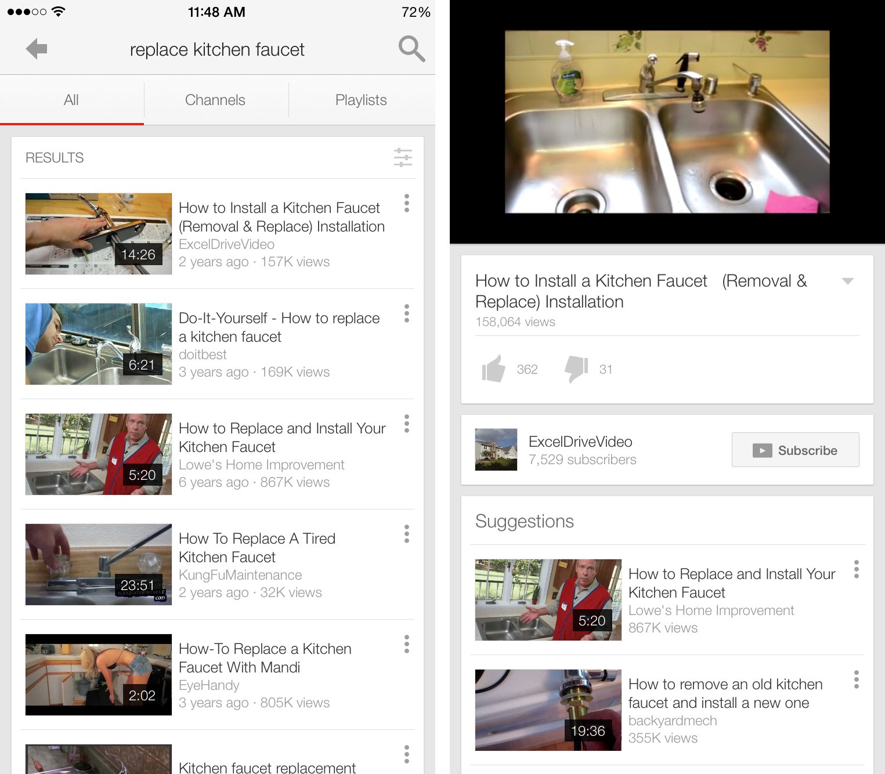Open ExcelDriveVideo channel avatar

tap(496, 450)
